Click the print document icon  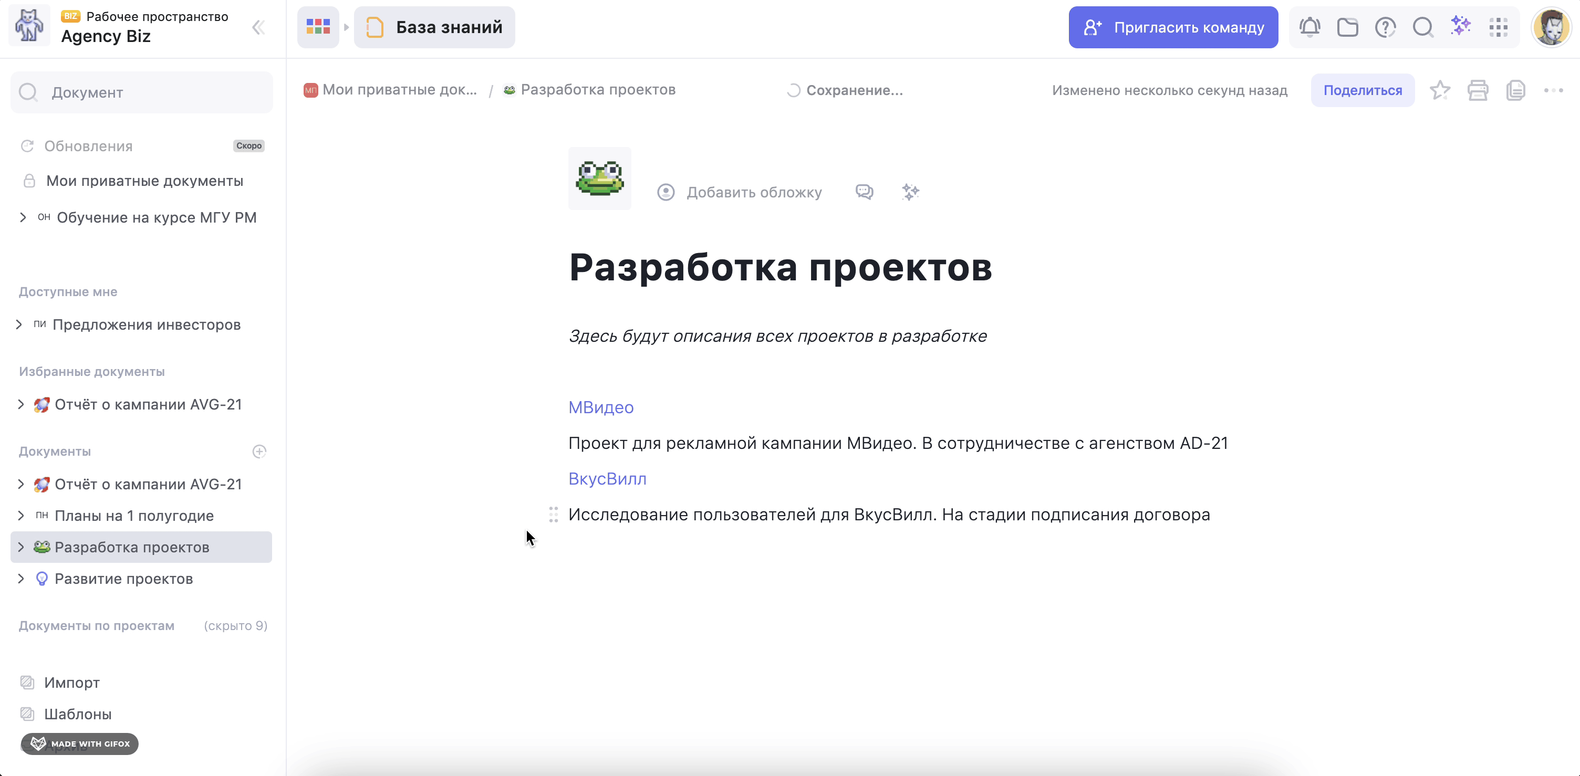[x=1478, y=91]
